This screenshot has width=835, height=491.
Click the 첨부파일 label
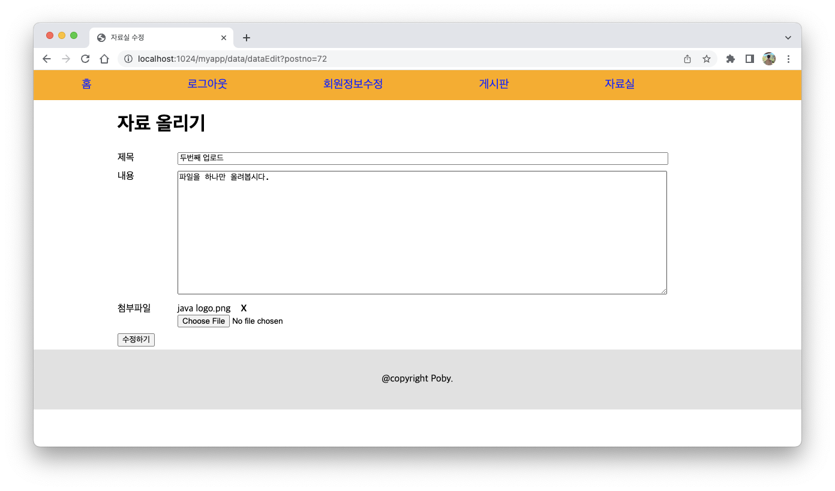click(x=134, y=308)
